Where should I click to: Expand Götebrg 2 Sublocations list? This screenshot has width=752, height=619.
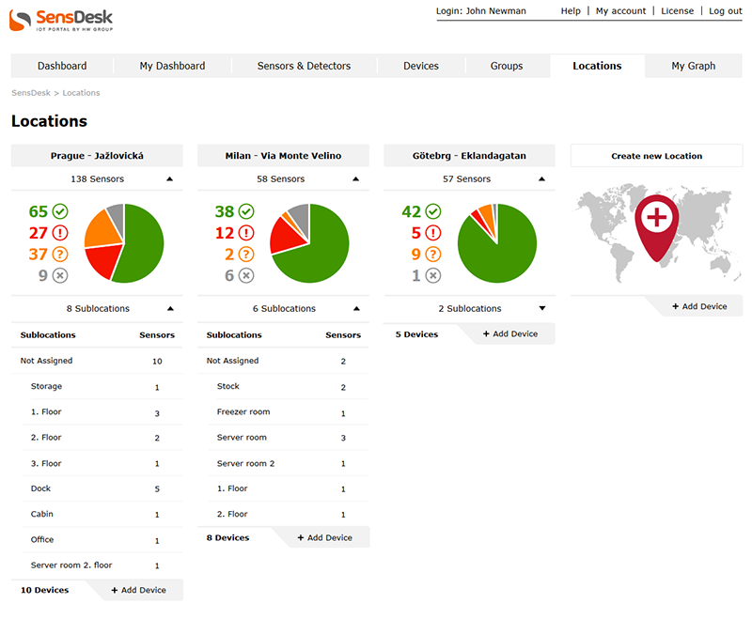542,308
